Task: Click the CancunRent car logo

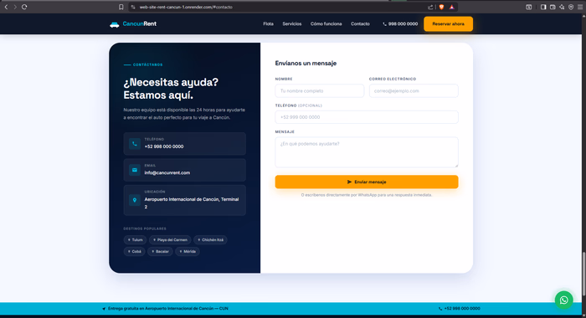Action: coord(115,24)
